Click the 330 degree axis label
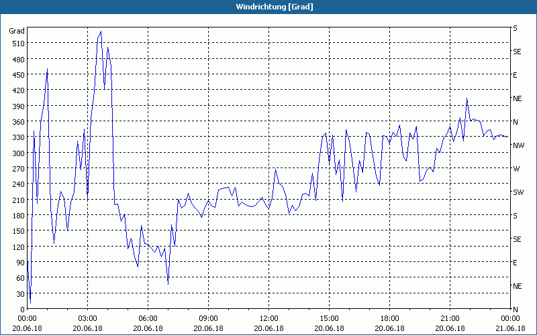Viewport: 537px width, 335px height. click(19, 137)
